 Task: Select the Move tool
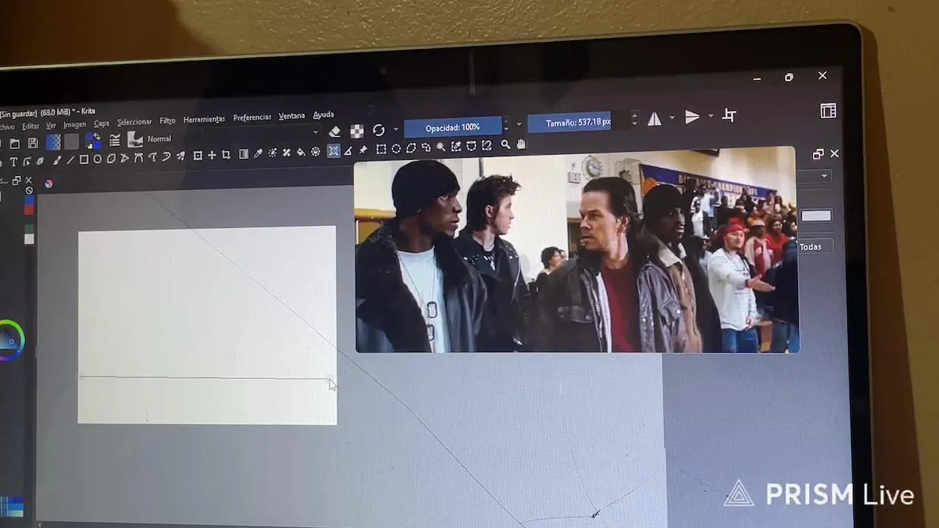click(212, 155)
